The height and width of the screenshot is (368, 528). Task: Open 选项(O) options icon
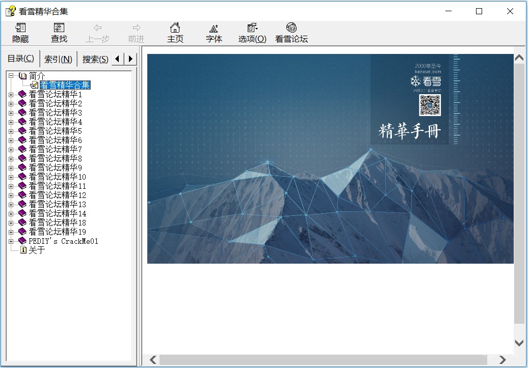252,27
